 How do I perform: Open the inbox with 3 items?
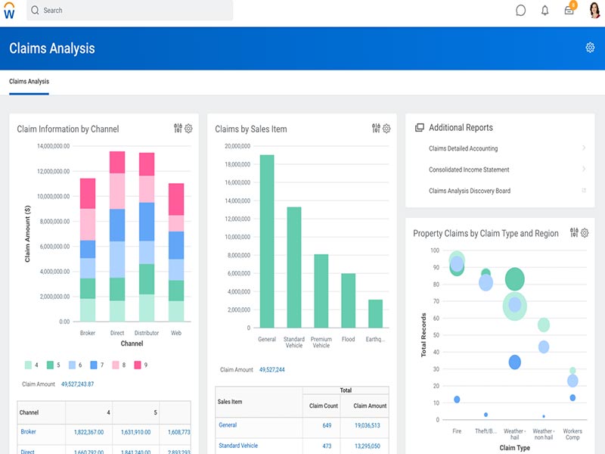pyautogui.click(x=569, y=10)
